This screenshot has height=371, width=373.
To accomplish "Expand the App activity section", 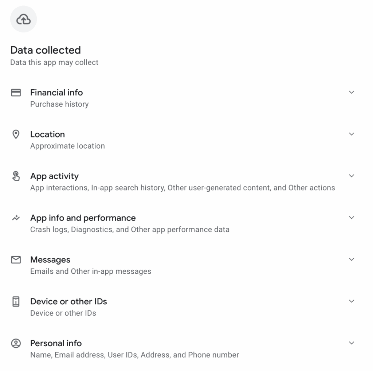I will [352, 176].
